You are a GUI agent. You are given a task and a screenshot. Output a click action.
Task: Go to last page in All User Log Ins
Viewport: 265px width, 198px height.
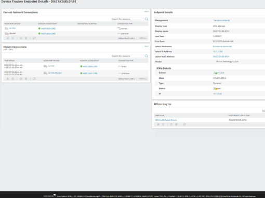pyautogui.click(x=176, y=124)
